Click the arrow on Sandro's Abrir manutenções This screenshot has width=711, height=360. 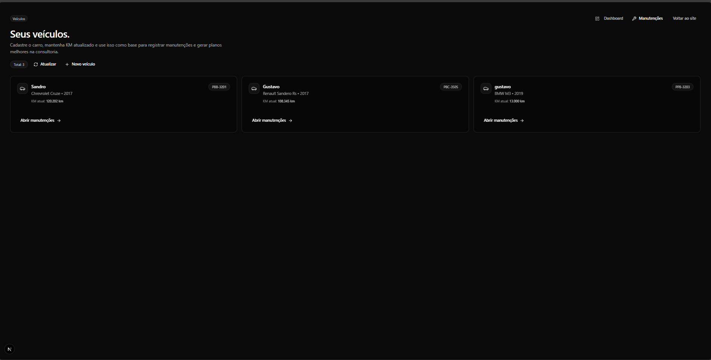click(x=59, y=121)
